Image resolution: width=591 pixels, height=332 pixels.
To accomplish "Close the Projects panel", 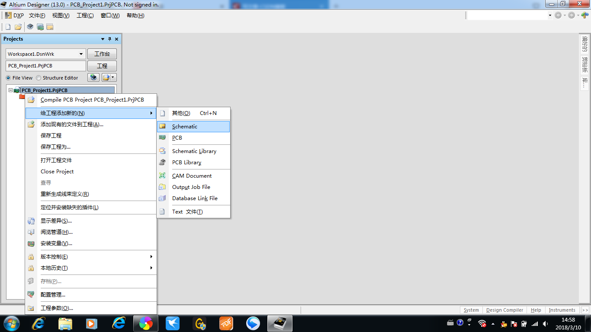I will point(116,39).
